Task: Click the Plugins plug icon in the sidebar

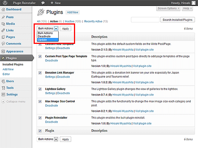Action: click(3, 58)
